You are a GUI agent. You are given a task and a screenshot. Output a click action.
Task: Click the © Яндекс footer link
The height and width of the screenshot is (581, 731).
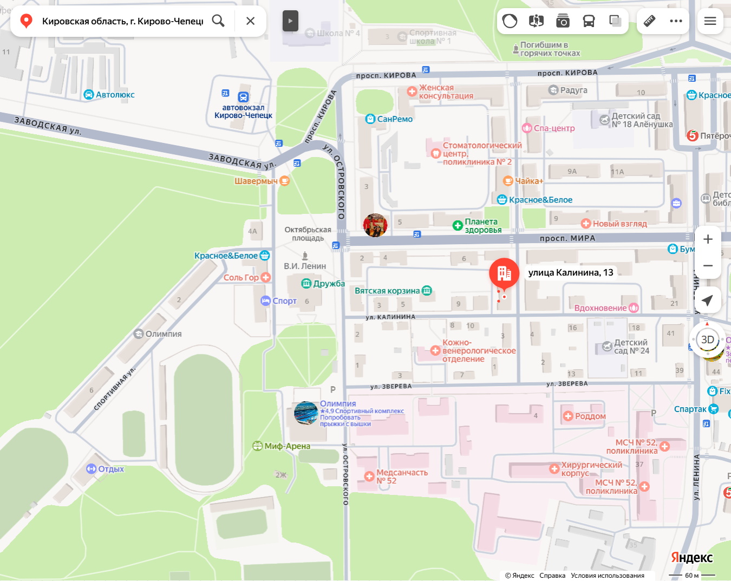click(519, 576)
